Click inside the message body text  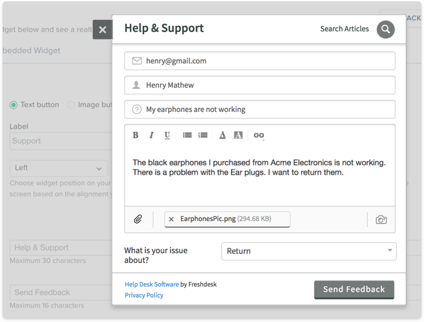(259, 167)
